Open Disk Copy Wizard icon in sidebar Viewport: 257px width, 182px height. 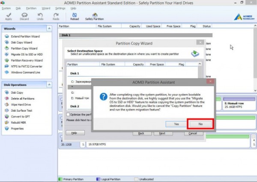click(x=7, y=42)
